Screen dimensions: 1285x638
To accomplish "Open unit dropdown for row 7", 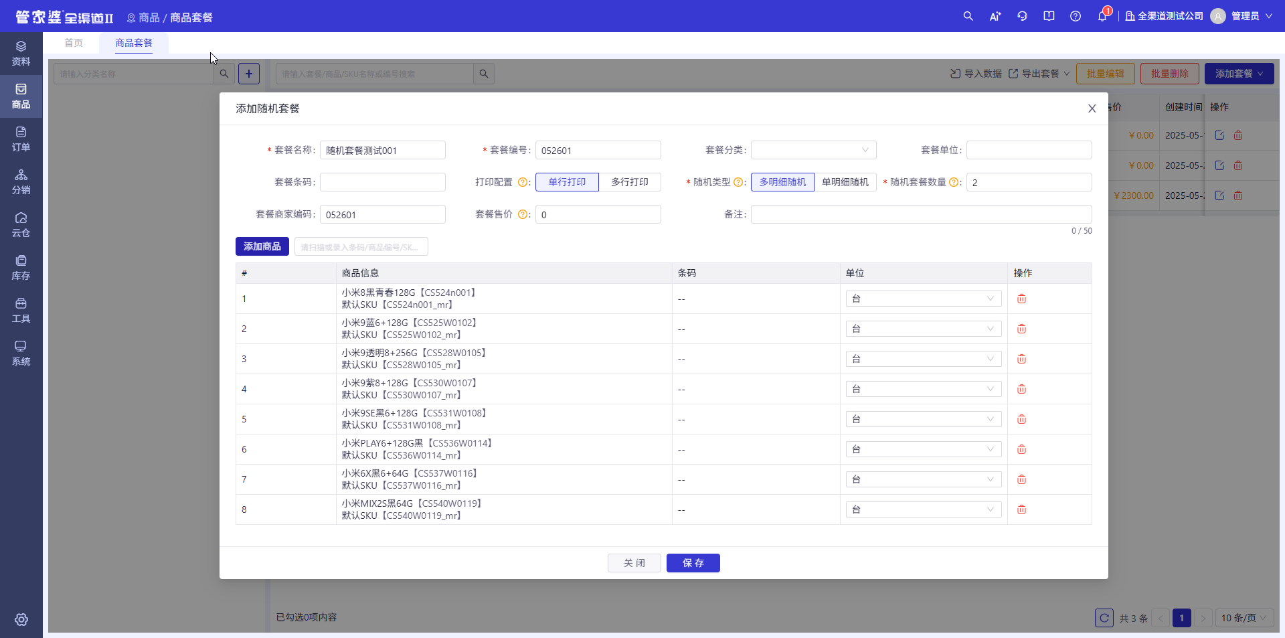I will click(x=924, y=479).
